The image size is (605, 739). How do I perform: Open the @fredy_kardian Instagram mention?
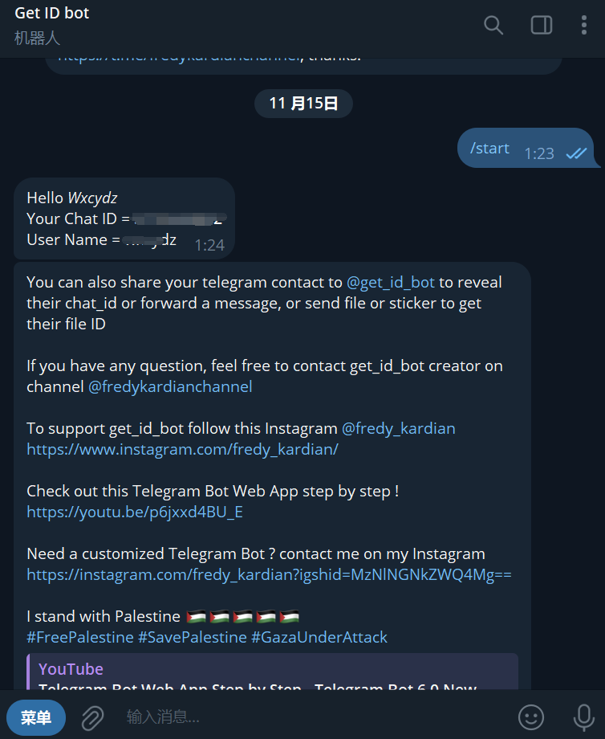pos(398,429)
